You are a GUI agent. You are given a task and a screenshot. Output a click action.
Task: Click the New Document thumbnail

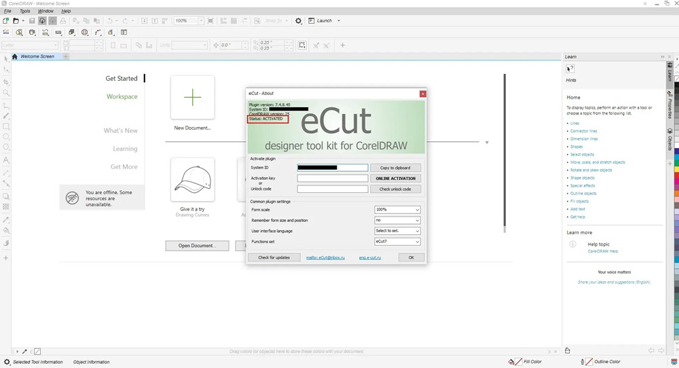click(192, 97)
